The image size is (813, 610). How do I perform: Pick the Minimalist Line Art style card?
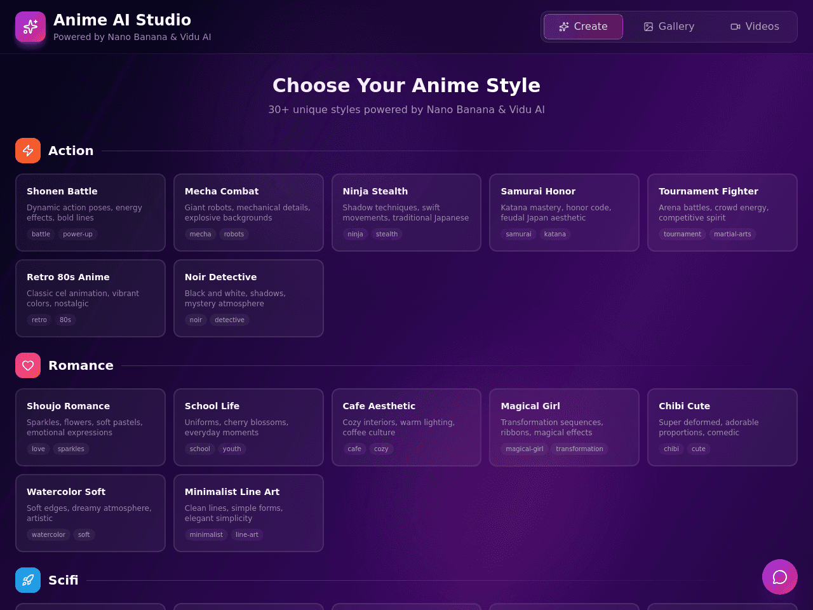pyautogui.click(x=248, y=513)
